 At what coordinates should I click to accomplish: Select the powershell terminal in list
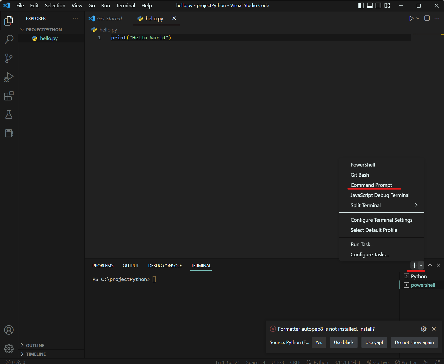[422, 285]
